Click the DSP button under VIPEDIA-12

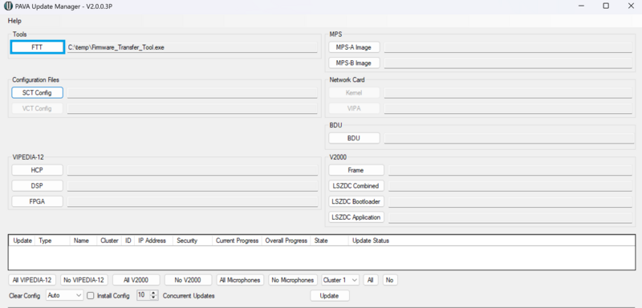(x=37, y=185)
